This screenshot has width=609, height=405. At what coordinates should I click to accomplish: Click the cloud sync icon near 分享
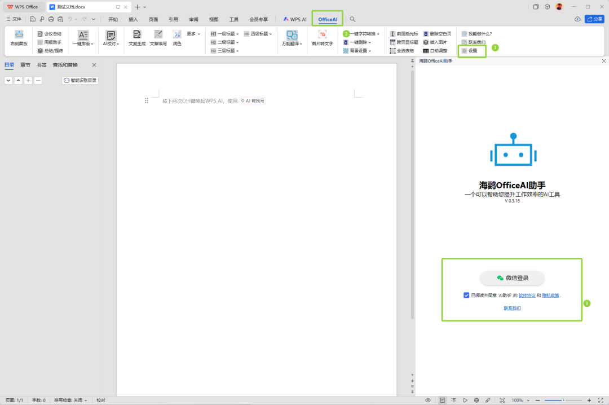tap(577, 19)
